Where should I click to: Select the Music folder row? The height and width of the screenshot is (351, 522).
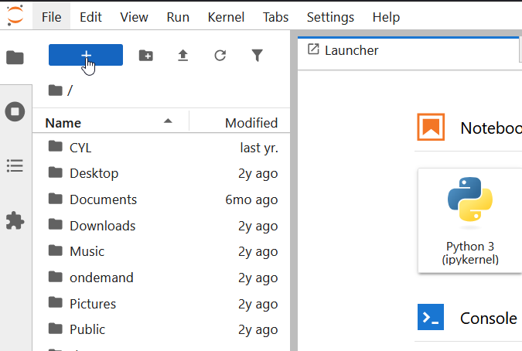point(161,251)
